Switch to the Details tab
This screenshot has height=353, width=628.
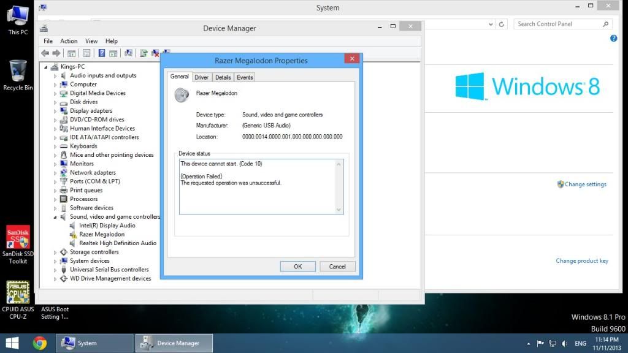[223, 77]
